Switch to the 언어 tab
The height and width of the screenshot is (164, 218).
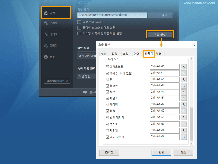(136, 54)
